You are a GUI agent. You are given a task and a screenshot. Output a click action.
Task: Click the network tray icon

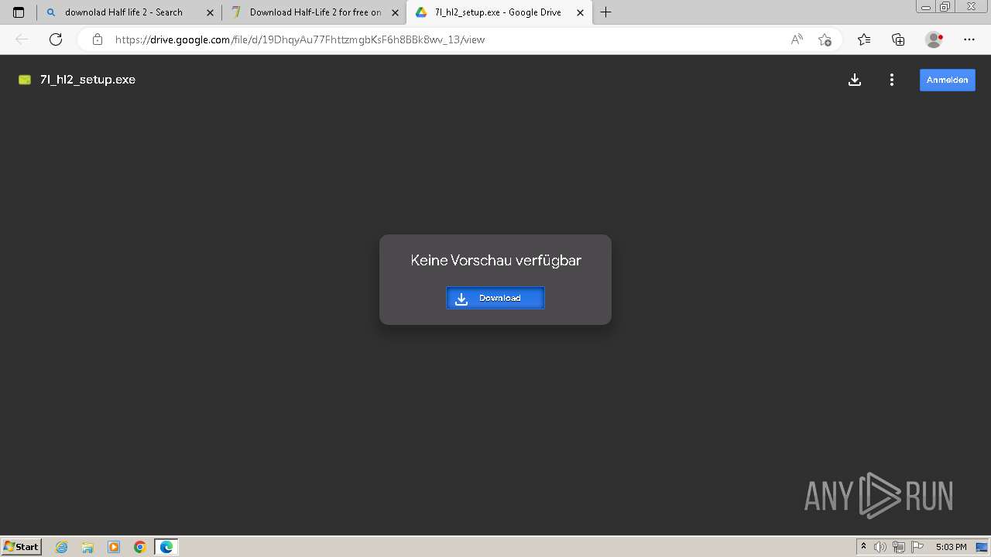click(899, 547)
